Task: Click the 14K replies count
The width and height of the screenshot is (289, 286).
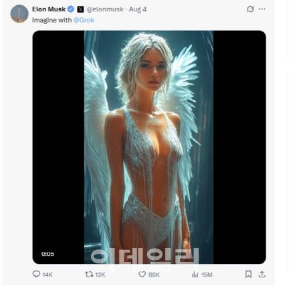Action: click(47, 275)
